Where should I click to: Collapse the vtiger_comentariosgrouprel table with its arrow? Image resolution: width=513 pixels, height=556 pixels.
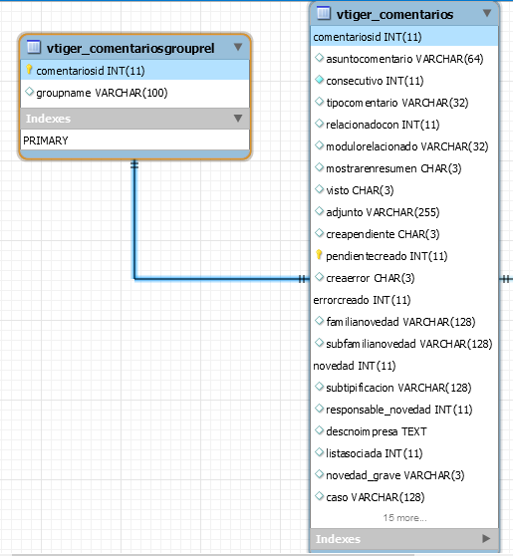[x=238, y=47]
